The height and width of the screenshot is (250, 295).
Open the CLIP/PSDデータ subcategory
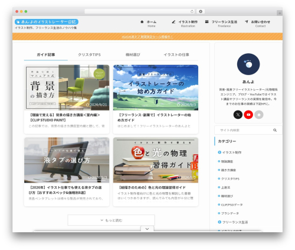230,204
